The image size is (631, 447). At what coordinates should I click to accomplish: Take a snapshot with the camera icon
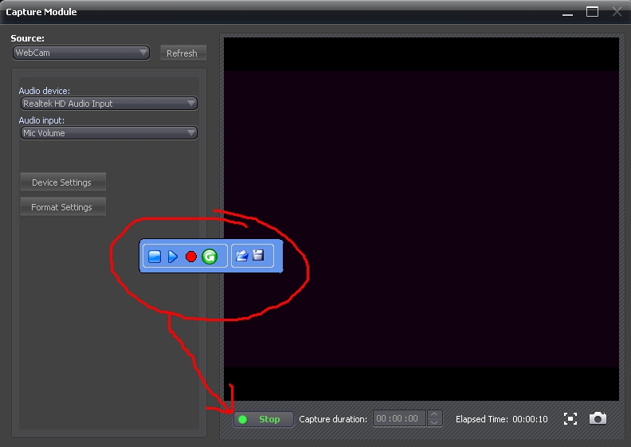pos(598,418)
